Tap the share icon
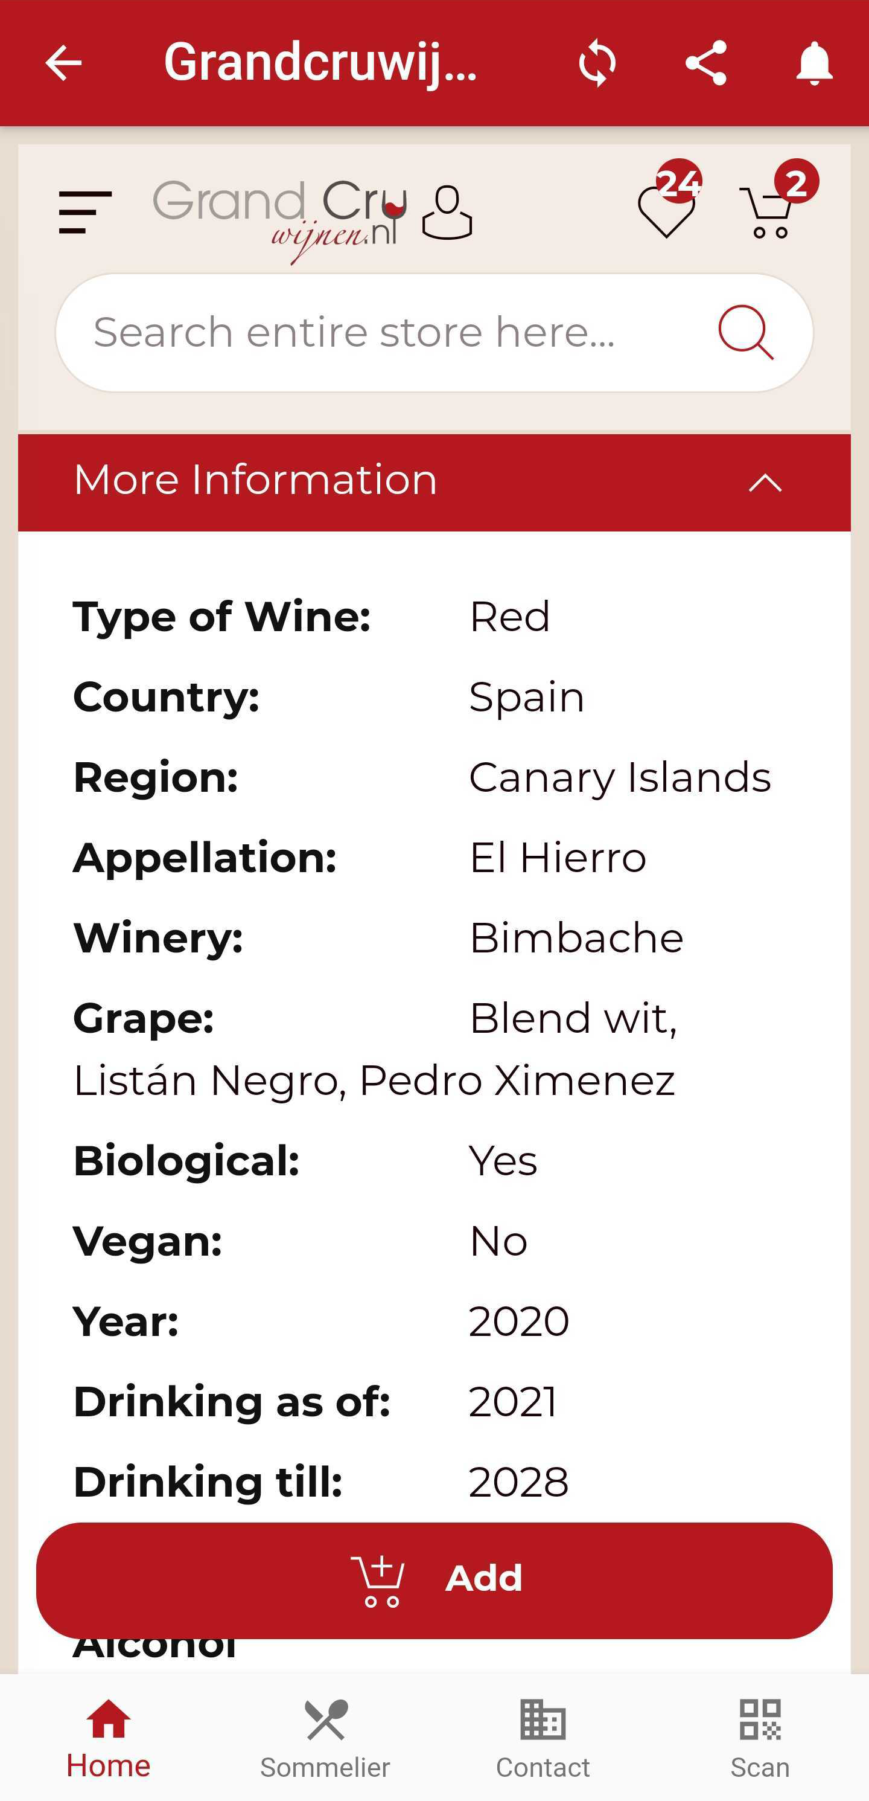The image size is (869, 1801). [x=705, y=63]
